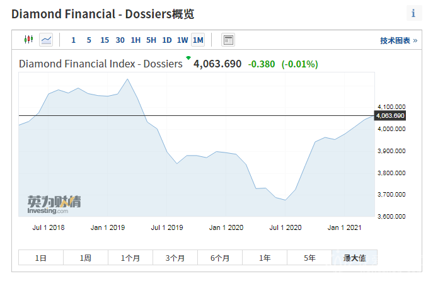Select the 1D interval
The image size is (433, 281).
click(x=167, y=40)
